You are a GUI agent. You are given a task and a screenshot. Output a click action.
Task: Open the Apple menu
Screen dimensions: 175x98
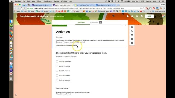pyautogui.click(x=12, y=1)
